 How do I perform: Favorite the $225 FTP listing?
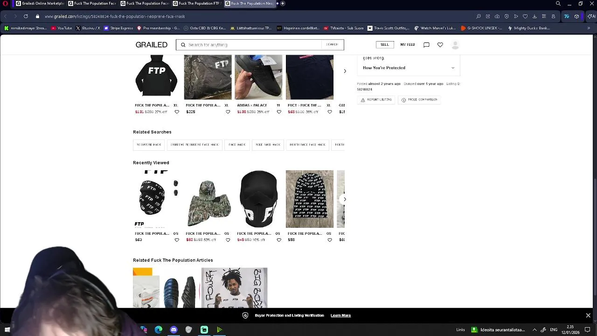click(228, 112)
